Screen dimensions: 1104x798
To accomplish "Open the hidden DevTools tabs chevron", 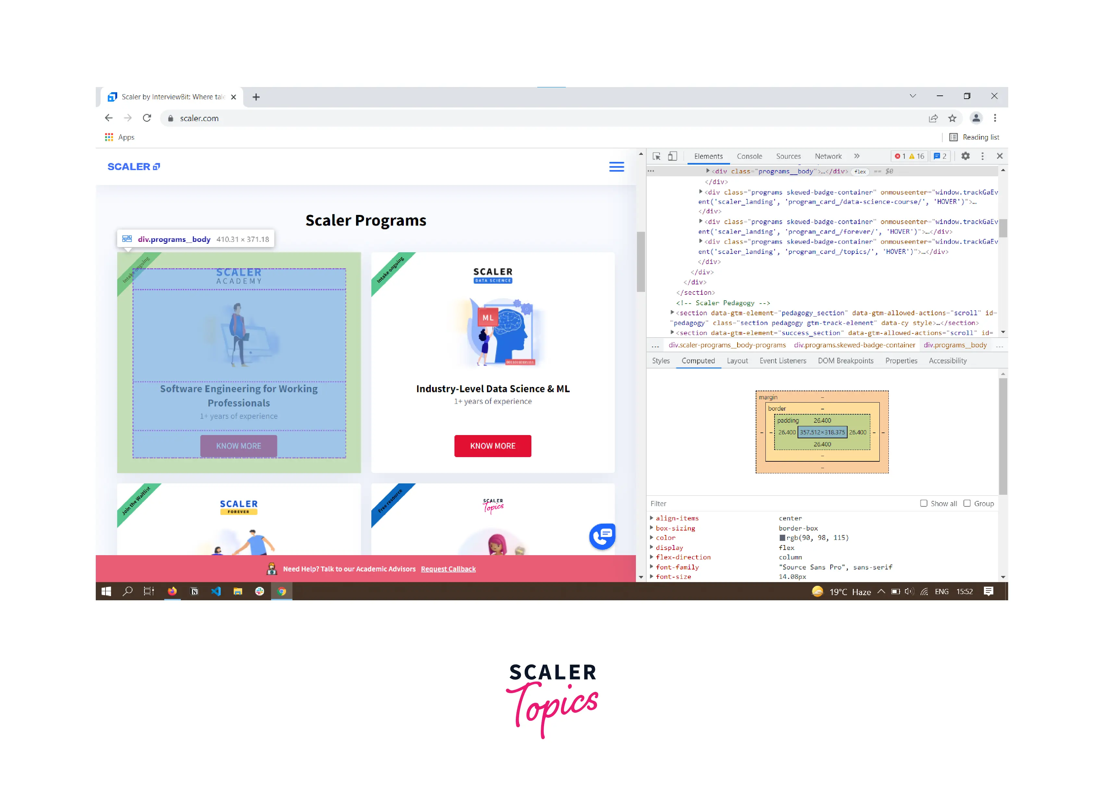I will pyautogui.click(x=857, y=156).
